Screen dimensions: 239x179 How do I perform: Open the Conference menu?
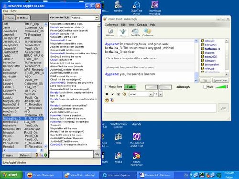[111, 25]
